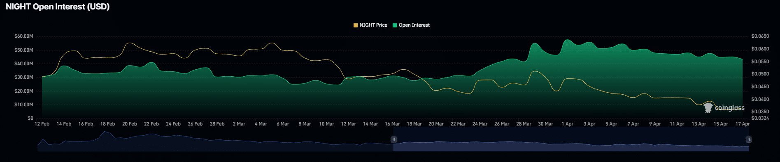Click the unselected left navigator area

(x=215, y=139)
